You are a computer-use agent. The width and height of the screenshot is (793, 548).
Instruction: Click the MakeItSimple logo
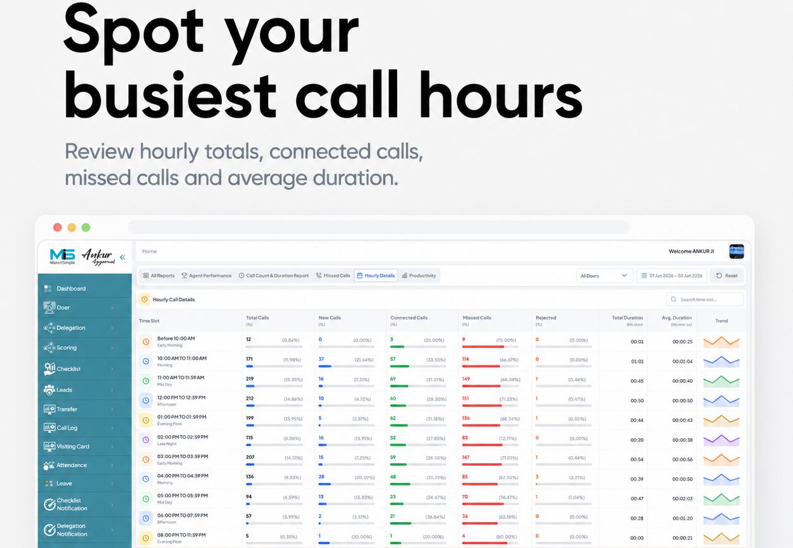click(x=62, y=256)
